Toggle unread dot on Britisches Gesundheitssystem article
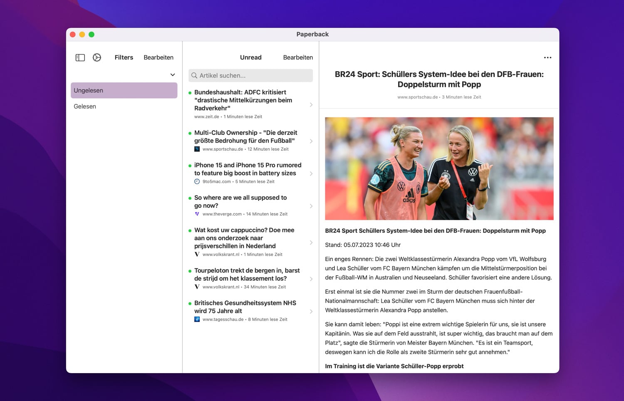The image size is (624, 401). (x=190, y=303)
